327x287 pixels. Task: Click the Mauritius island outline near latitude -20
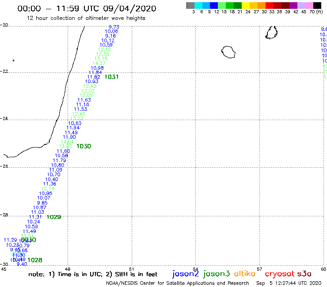271,33
